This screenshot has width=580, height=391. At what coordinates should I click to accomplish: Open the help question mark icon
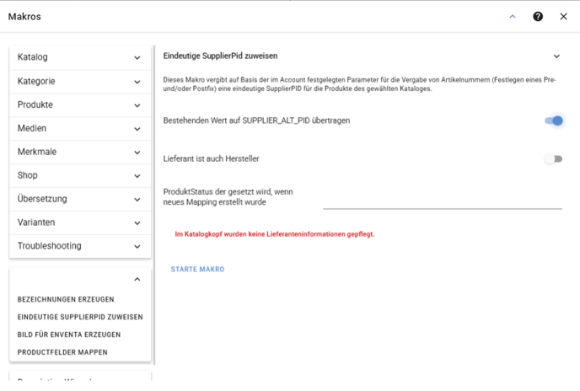tap(538, 17)
